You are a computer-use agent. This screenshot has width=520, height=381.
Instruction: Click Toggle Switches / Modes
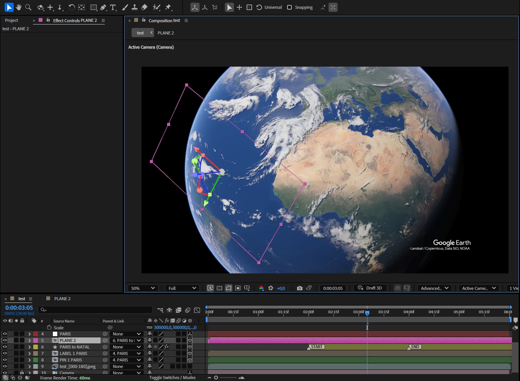click(172, 378)
